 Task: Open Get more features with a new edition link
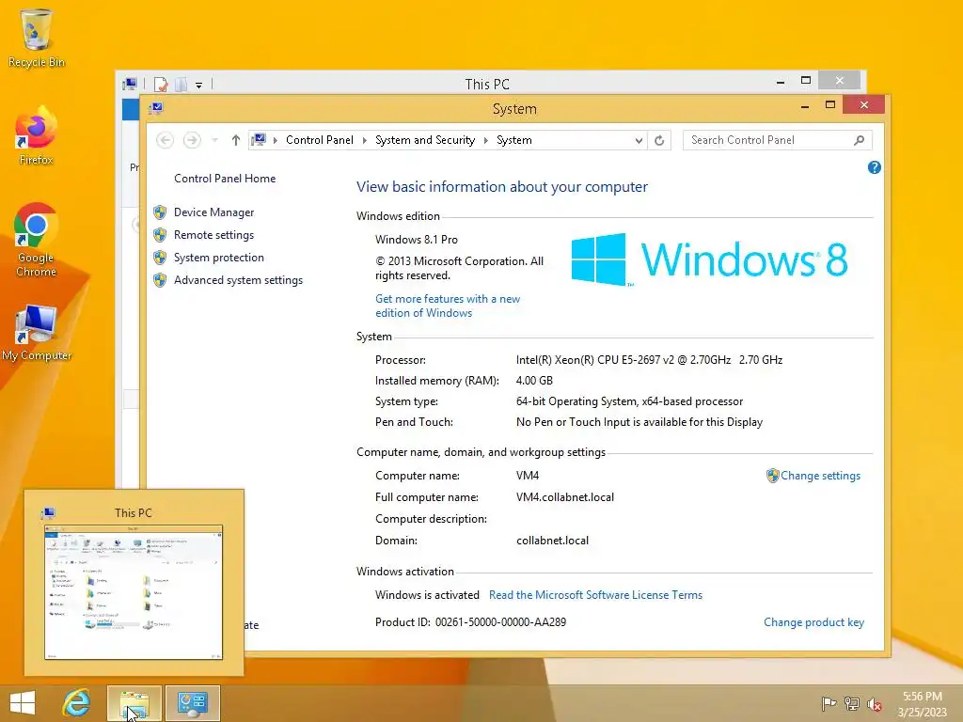point(448,306)
